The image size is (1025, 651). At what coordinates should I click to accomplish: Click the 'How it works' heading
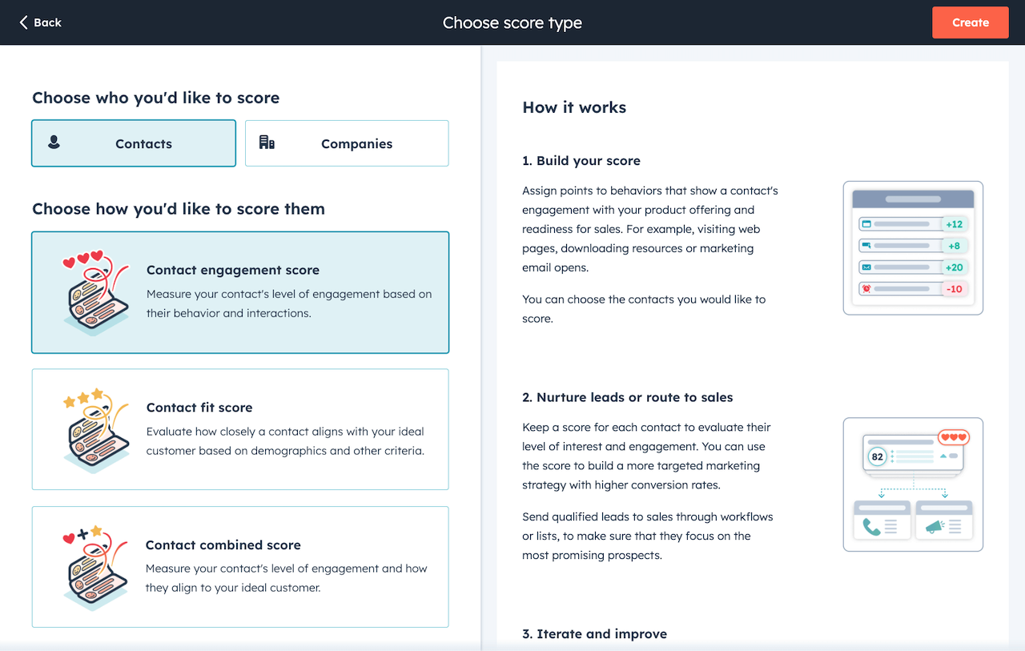pyautogui.click(x=574, y=107)
